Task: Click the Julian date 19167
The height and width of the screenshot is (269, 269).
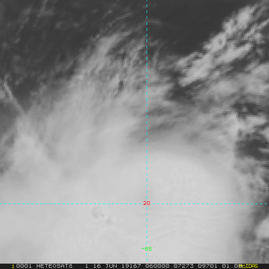Action: tap(131, 266)
